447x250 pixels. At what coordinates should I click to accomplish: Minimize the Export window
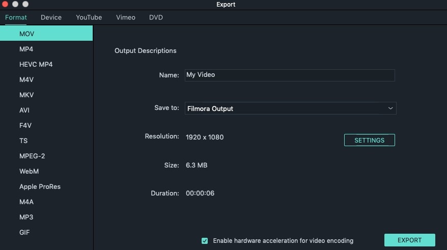pyautogui.click(x=15, y=5)
